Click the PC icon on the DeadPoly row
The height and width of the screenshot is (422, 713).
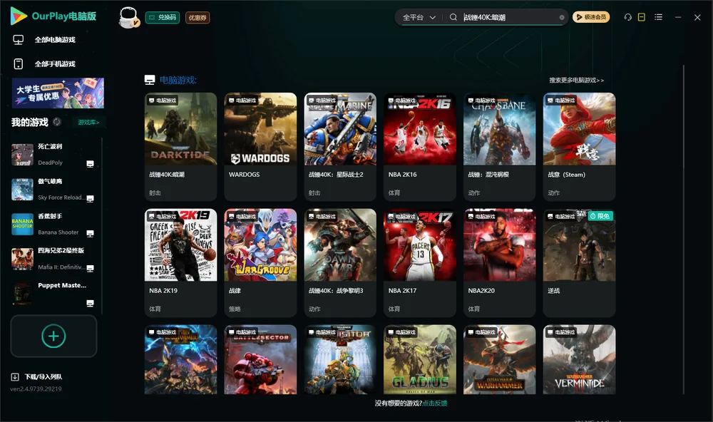click(90, 164)
